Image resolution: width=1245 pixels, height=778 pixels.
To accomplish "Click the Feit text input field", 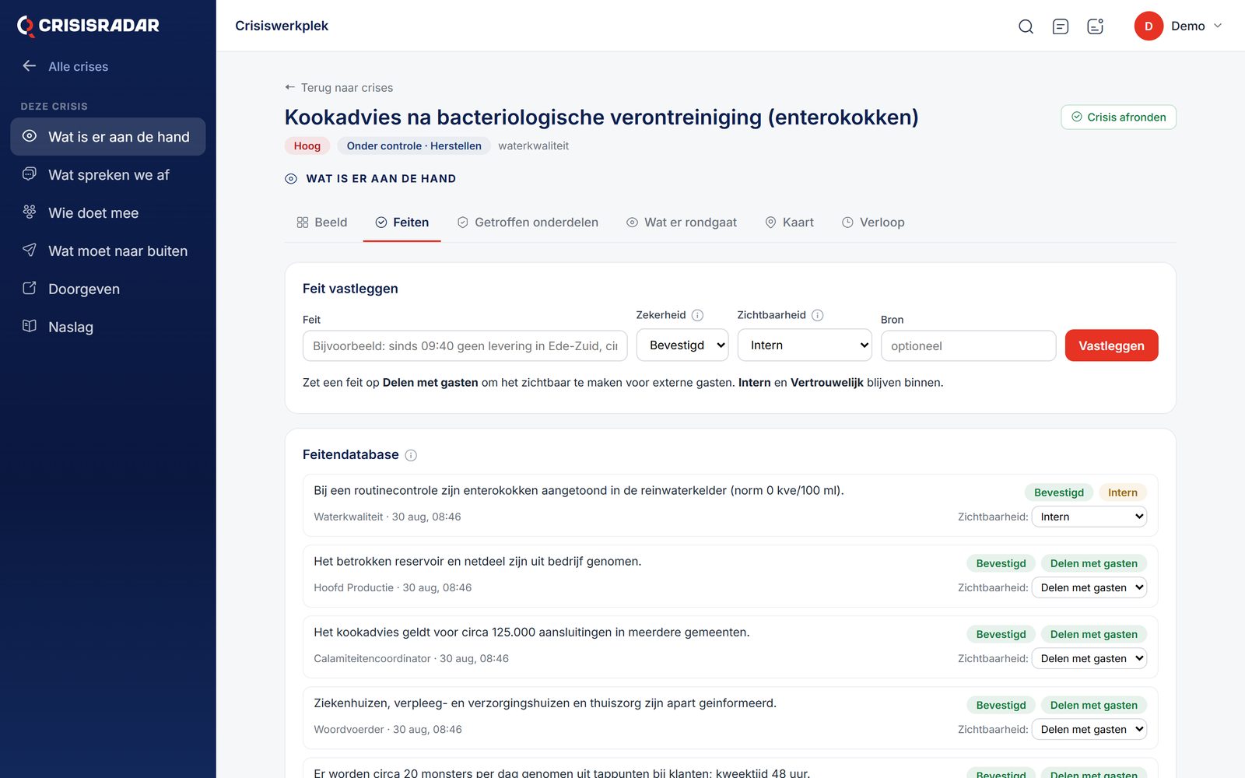I will [x=465, y=346].
